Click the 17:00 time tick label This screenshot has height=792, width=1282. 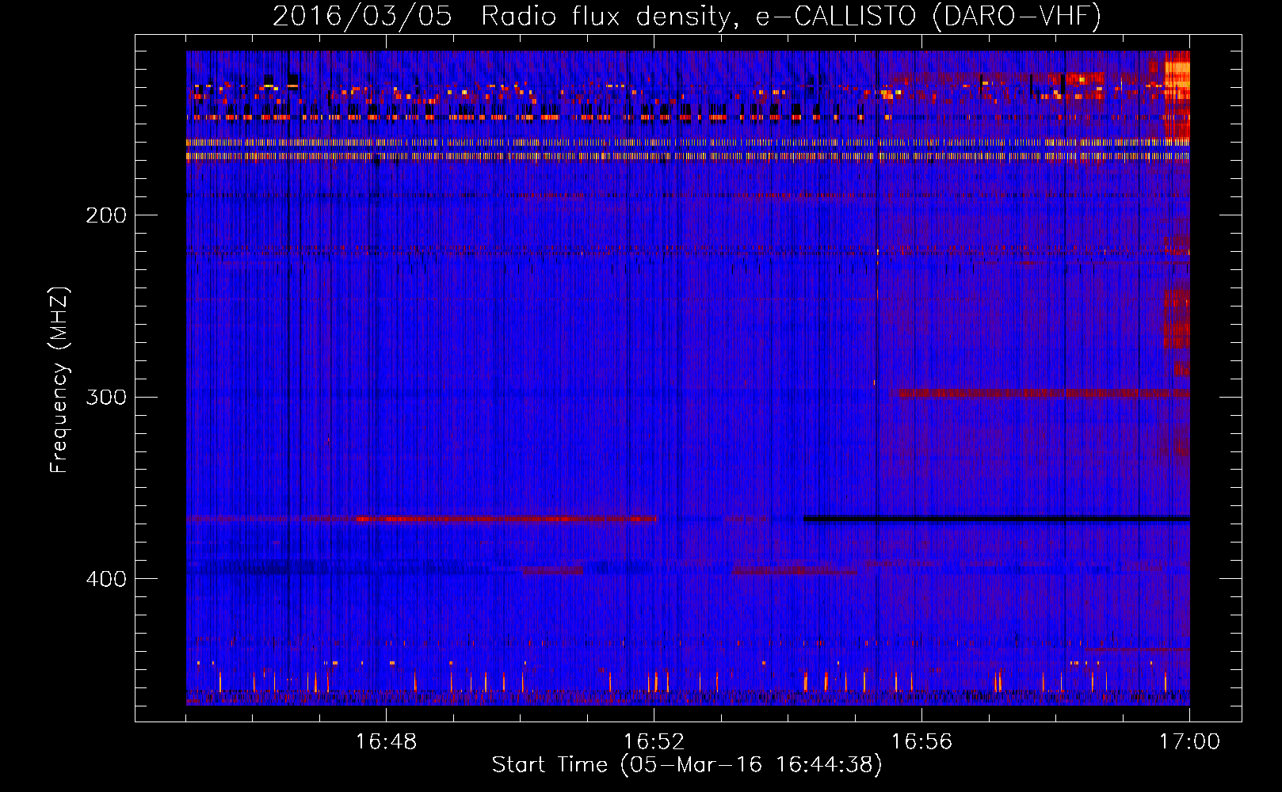pos(1189,742)
